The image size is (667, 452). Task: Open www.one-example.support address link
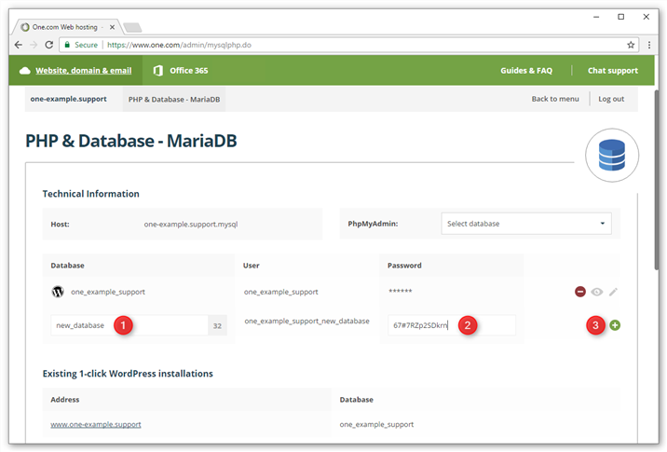click(x=96, y=424)
